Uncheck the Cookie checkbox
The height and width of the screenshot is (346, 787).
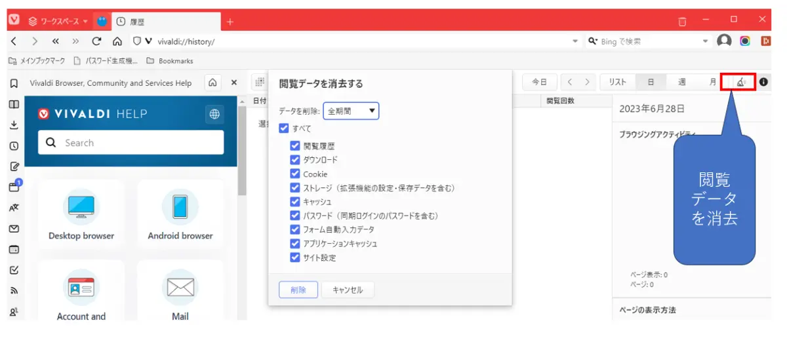[x=294, y=174]
